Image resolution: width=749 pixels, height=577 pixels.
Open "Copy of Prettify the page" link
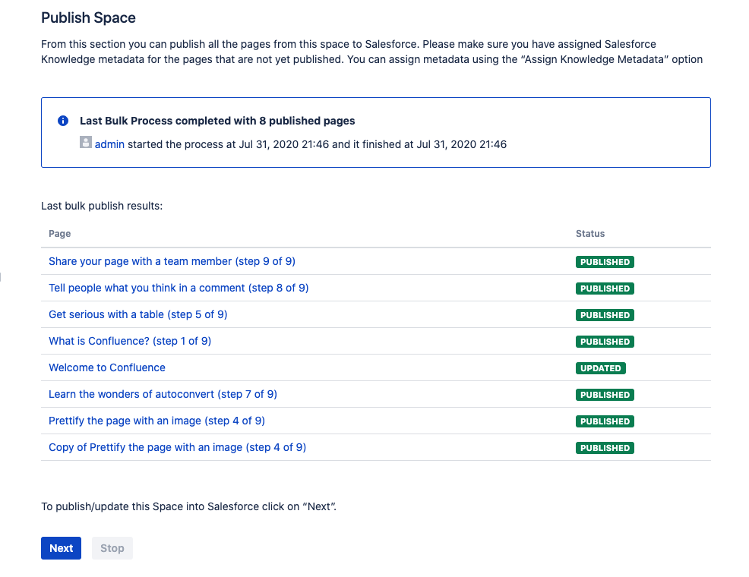click(177, 447)
